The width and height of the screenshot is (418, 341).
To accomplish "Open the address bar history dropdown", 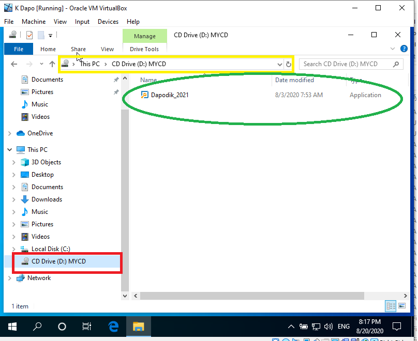I will click(279, 65).
